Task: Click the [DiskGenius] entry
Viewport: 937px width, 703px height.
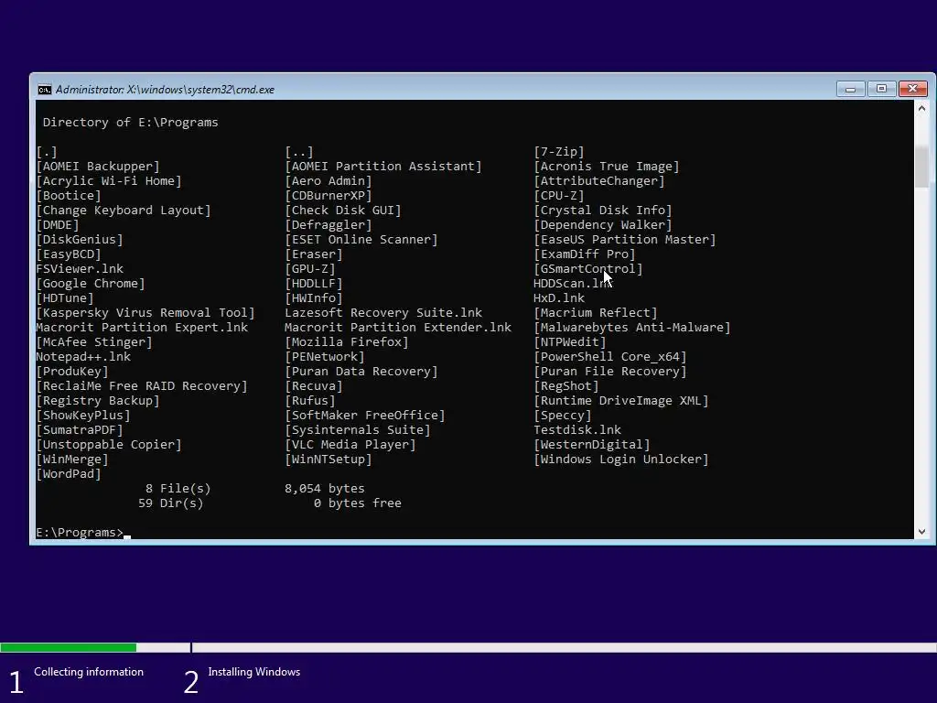Action: point(80,240)
